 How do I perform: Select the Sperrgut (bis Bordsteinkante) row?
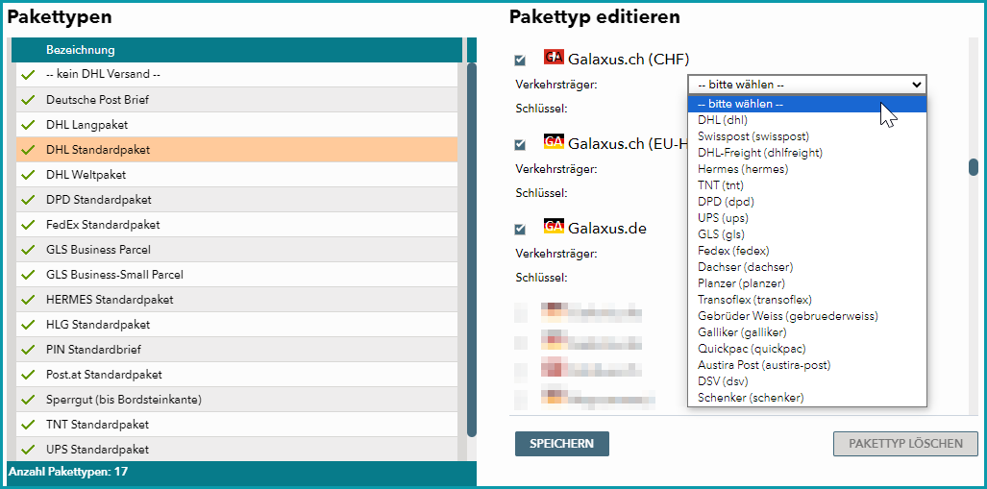click(x=236, y=400)
